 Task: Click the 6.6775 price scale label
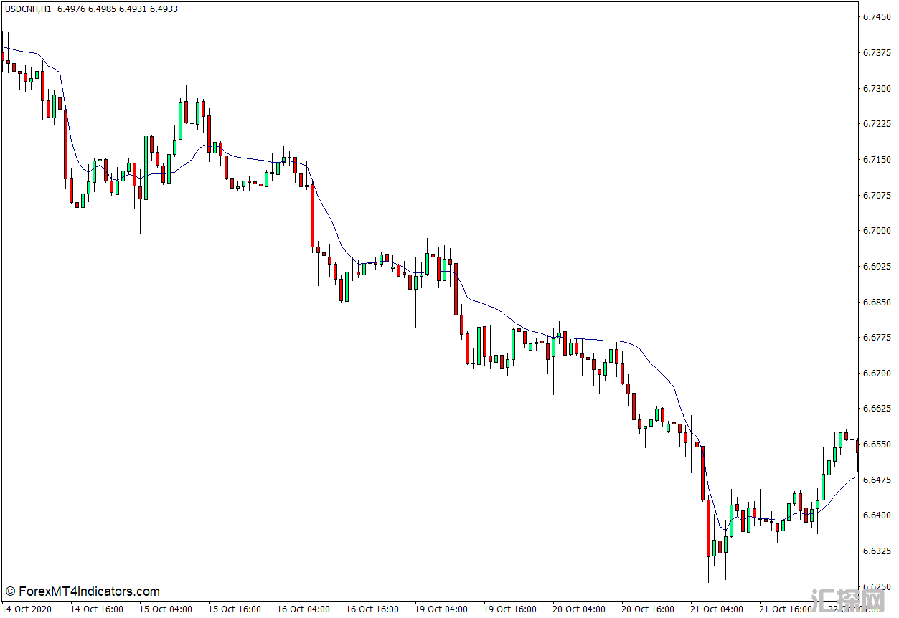(877, 338)
